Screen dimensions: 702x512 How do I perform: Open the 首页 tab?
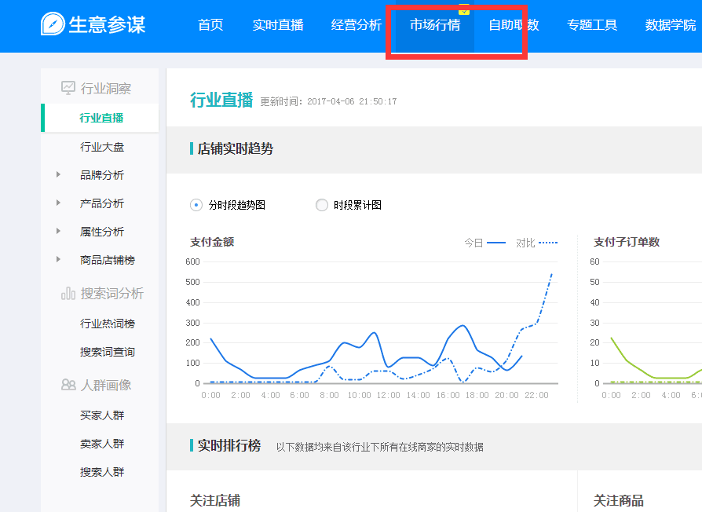[x=210, y=25]
